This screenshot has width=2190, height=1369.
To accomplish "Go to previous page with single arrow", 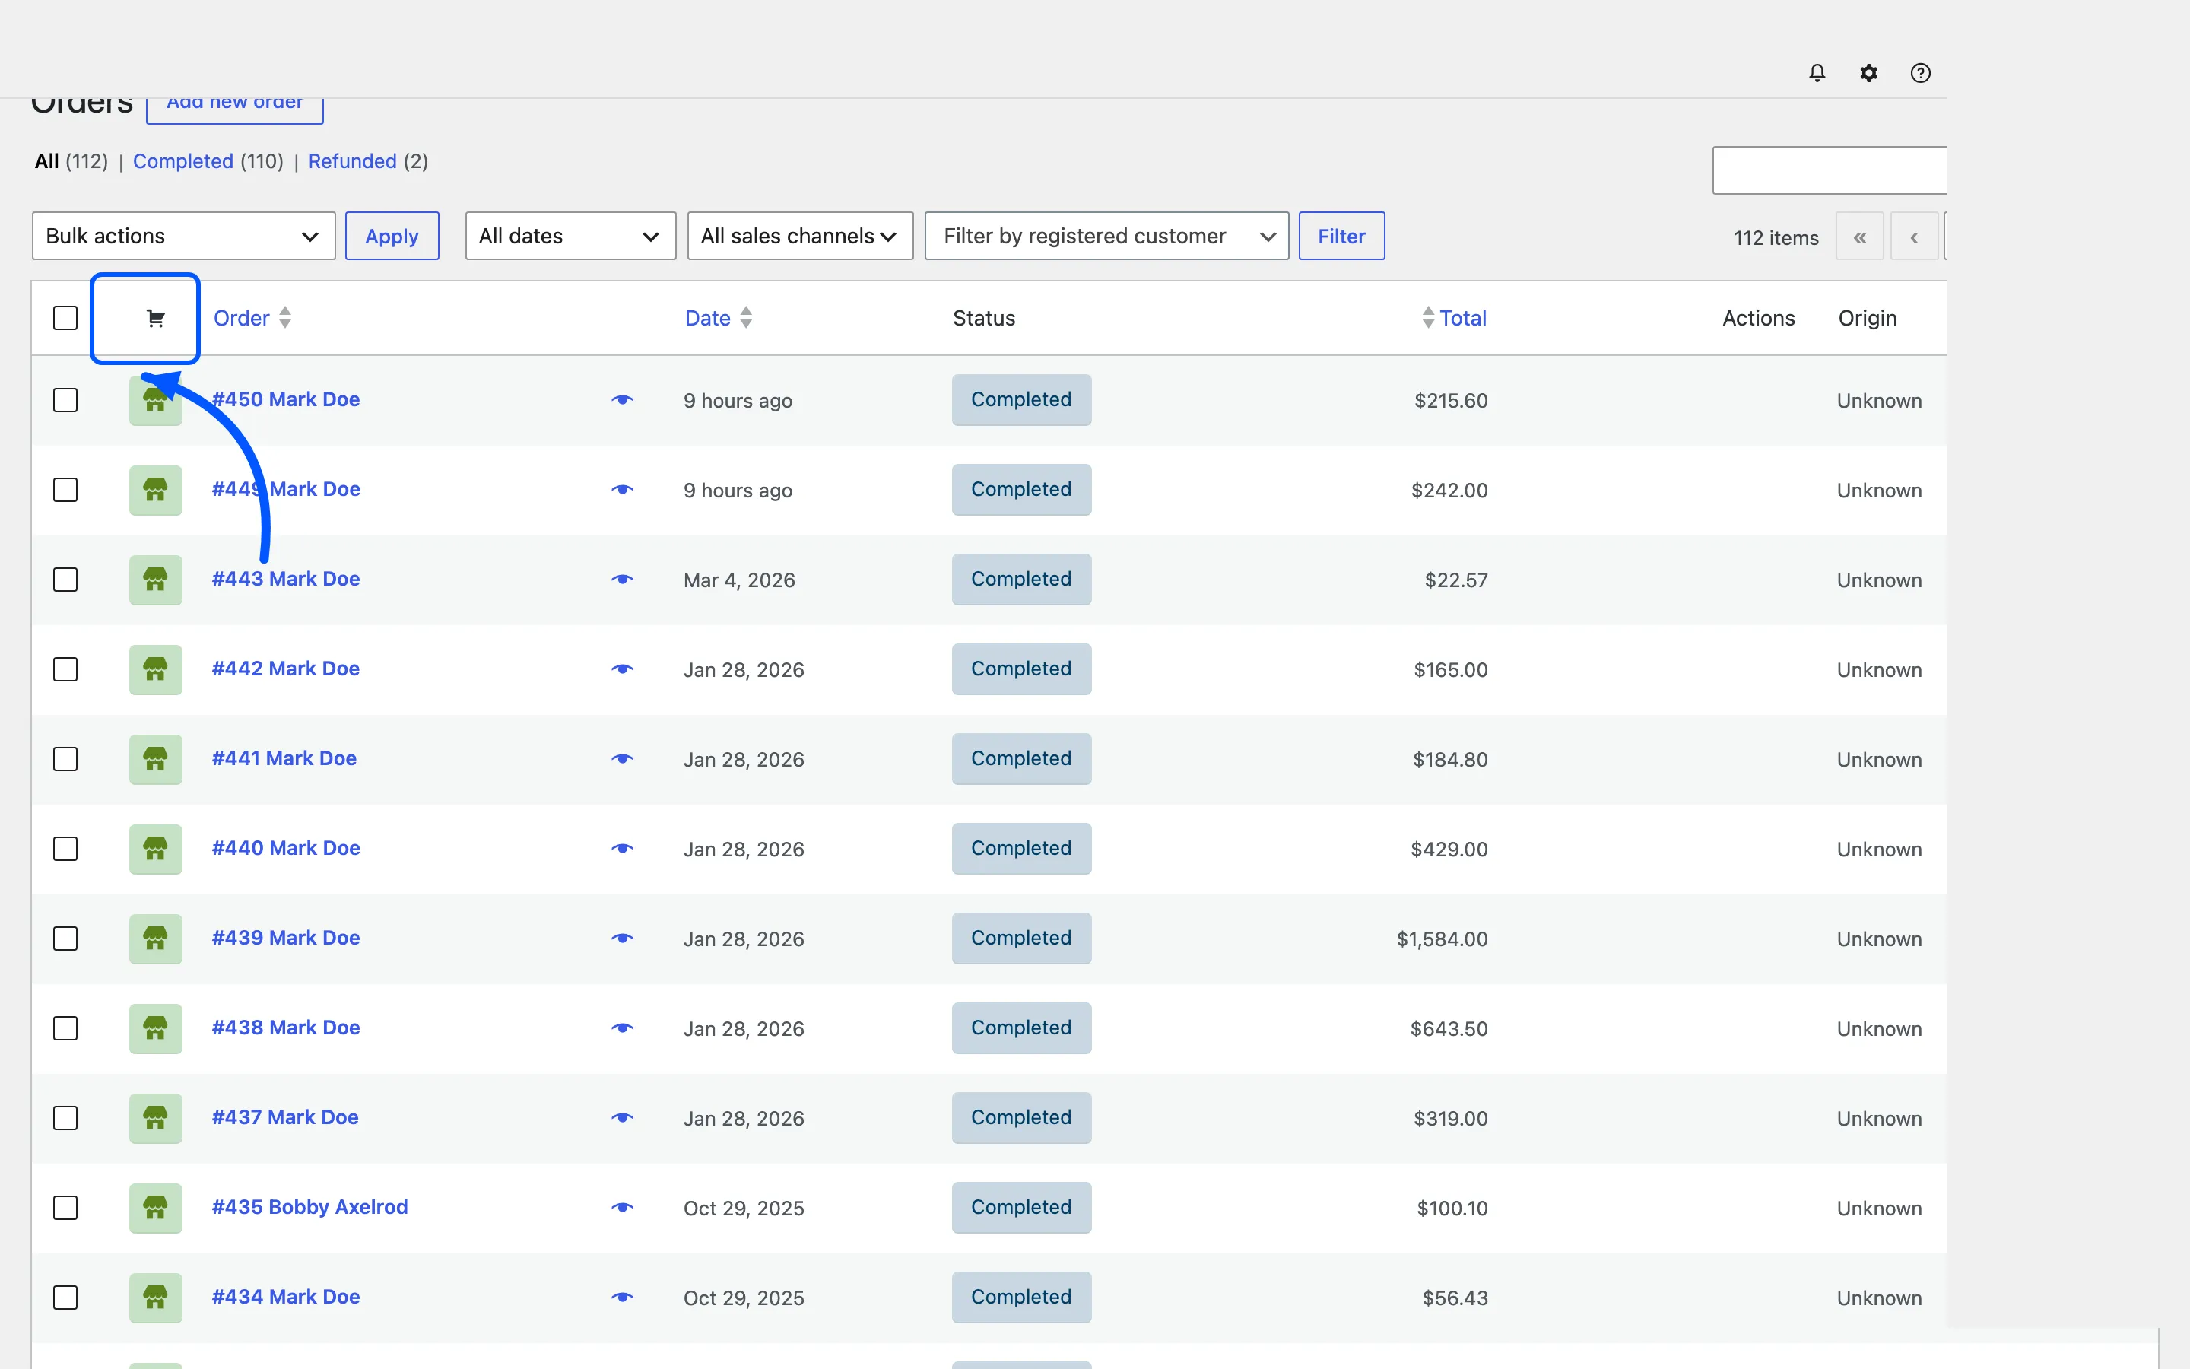I will pyautogui.click(x=1914, y=237).
